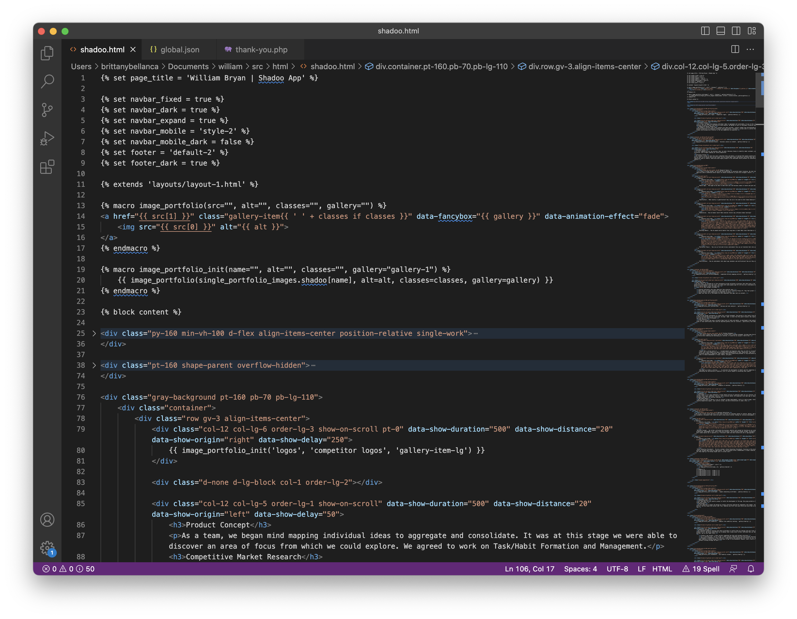Open the Explorer view in the activity bar

coord(47,53)
